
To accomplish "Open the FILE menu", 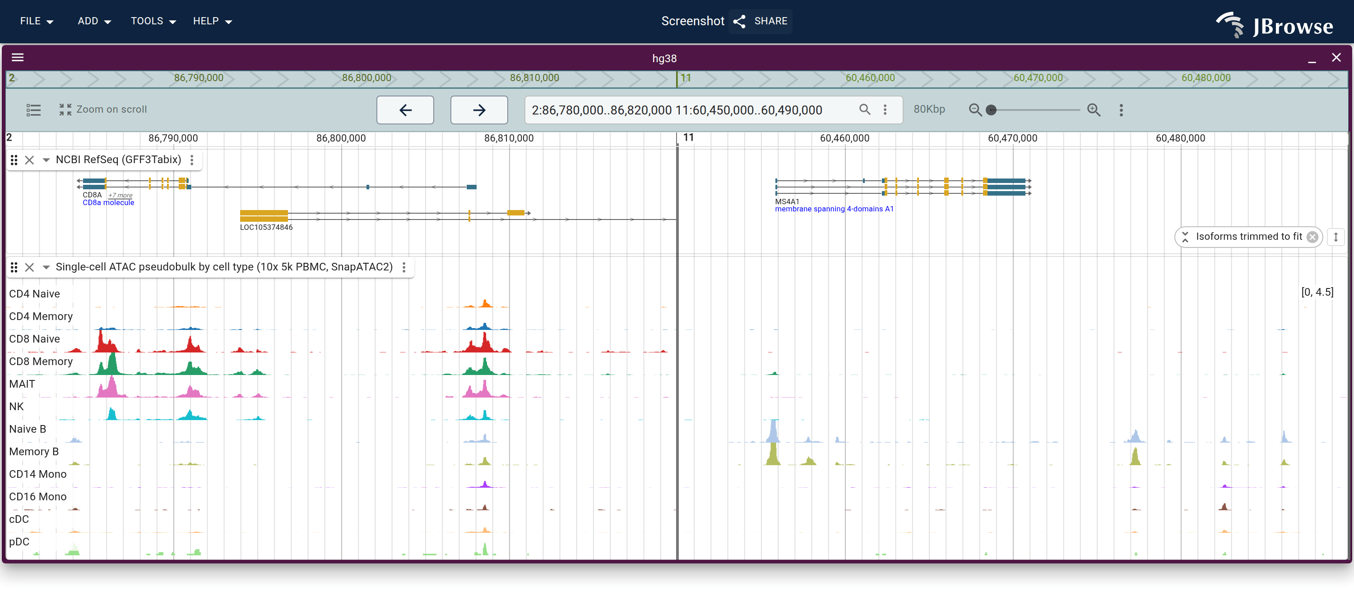I will pyautogui.click(x=36, y=21).
